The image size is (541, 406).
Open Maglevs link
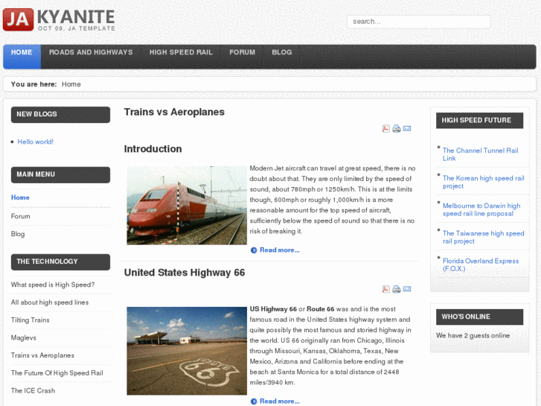pyautogui.click(x=24, y=337)
